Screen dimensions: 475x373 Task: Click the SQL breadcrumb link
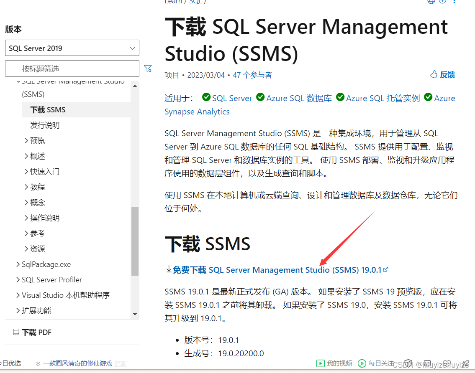click(195, 2)
